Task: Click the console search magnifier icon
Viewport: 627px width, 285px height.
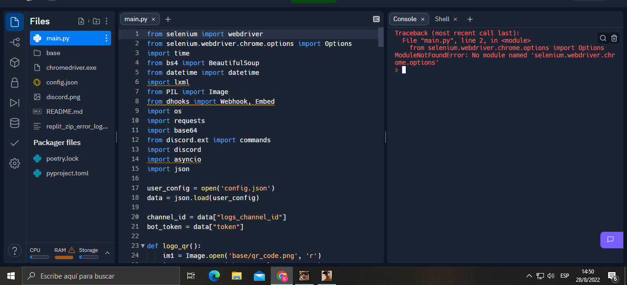Action: coord(603,38)
